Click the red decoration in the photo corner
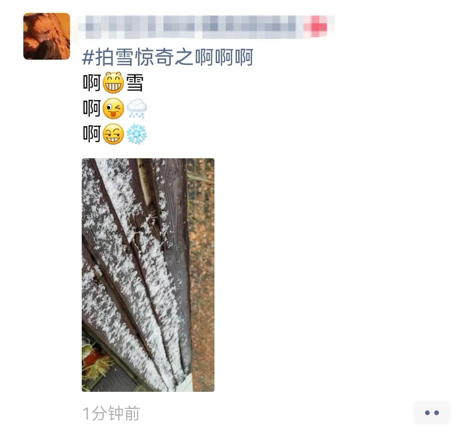The width and height of the screenshot is (467, 429). [92, 360]
